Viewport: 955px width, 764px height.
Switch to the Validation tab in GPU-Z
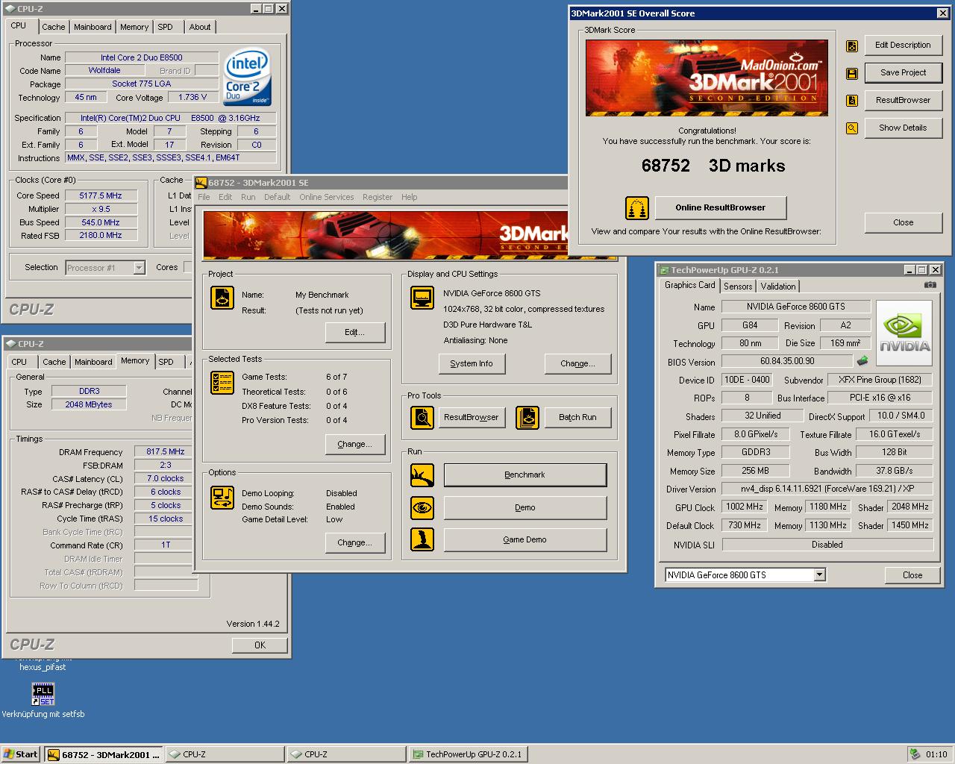[x=778, y=286]
